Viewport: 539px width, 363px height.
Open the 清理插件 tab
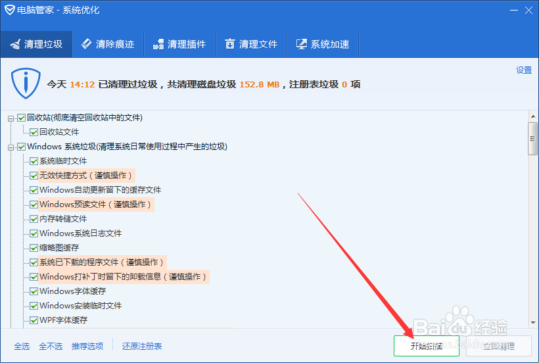click(179, 44)
